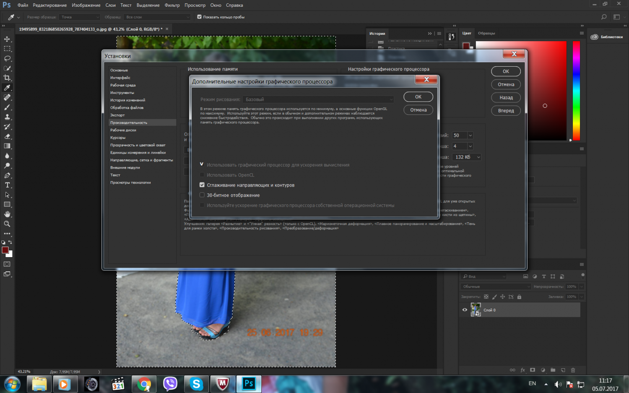Select the Brush tool
The width and height of the screenshot is (629, 393).
(x=7, y=107)
